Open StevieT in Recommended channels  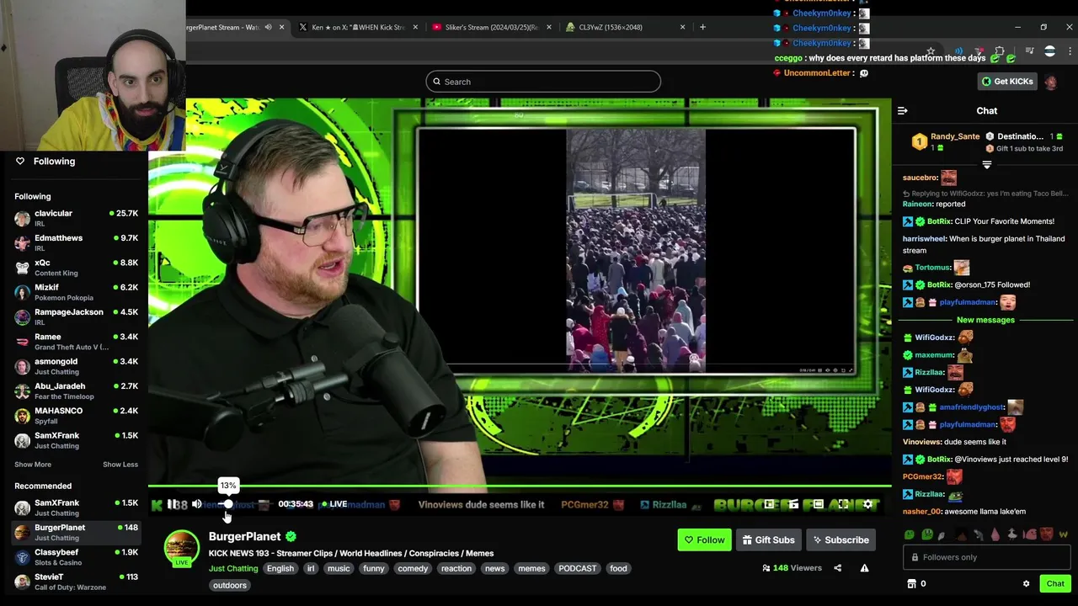point(76,582)
